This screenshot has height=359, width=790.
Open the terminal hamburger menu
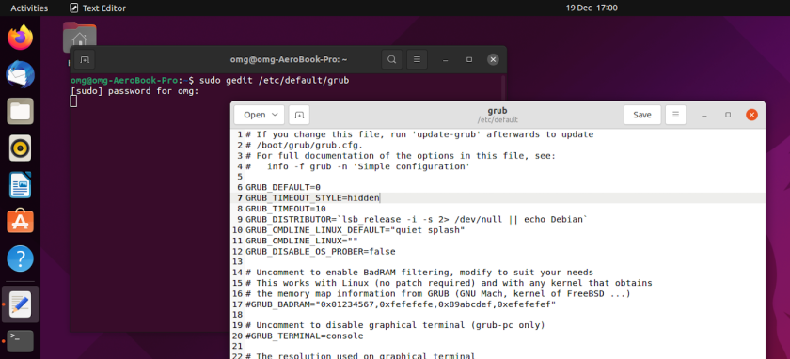pos(417,60)
